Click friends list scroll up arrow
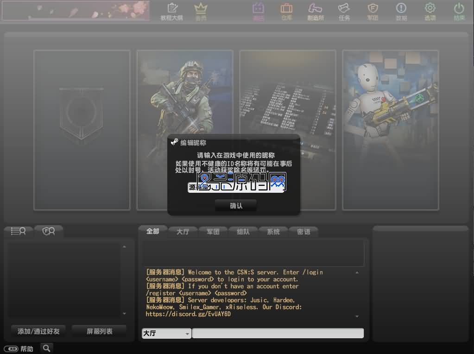474x354 pixels. pos(124,247)
